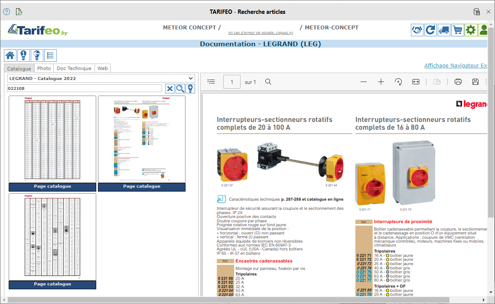
Task: Click reference 0 221 77 in the PDF
Action: [364, 280]
